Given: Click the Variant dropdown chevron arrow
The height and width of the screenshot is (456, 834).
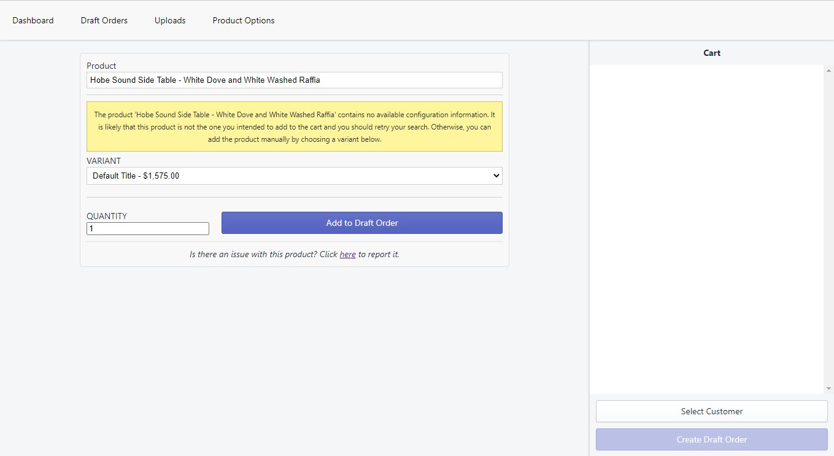Looking at the screenshot, I should click(496, 176).
